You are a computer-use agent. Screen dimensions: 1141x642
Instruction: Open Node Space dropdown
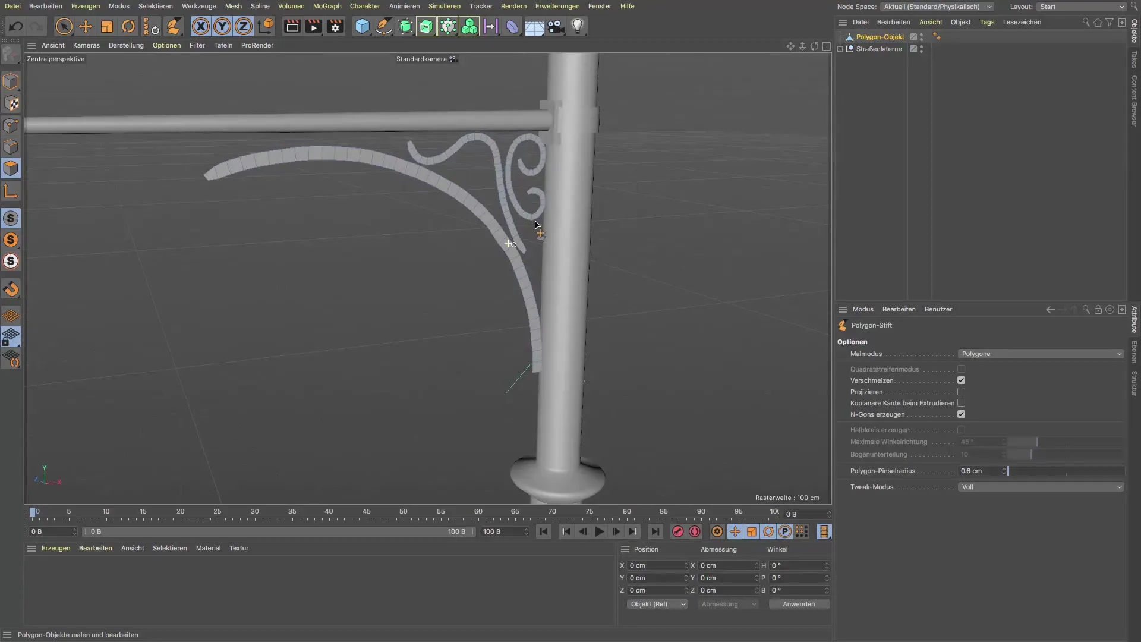[x=937, y=7]
